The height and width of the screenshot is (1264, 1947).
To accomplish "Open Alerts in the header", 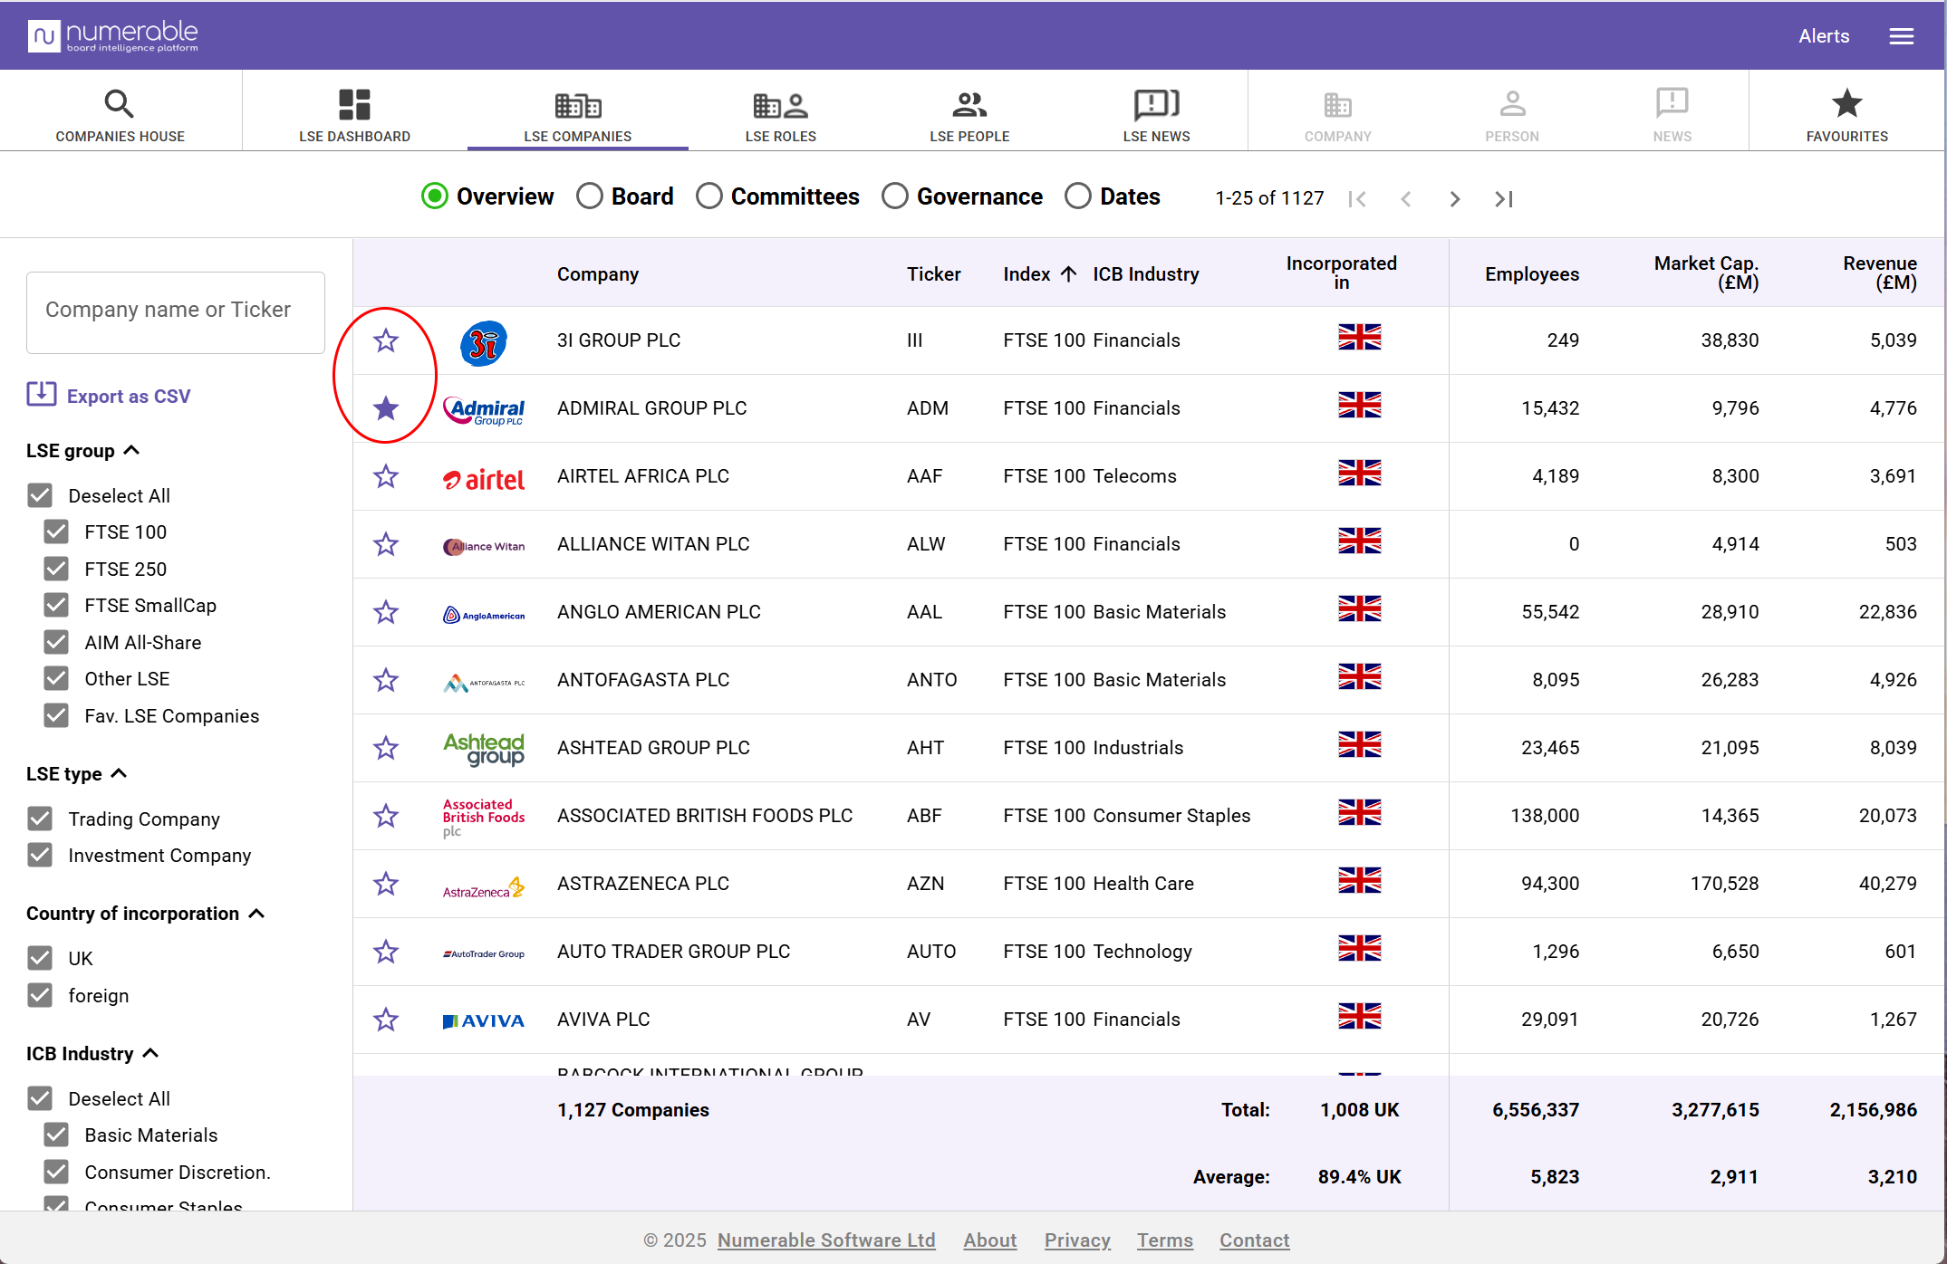I will pos(1823,36).
